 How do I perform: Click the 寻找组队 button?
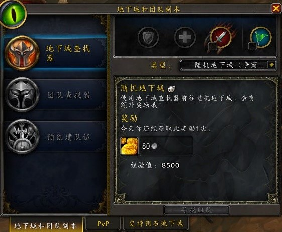tap(197, 210)
